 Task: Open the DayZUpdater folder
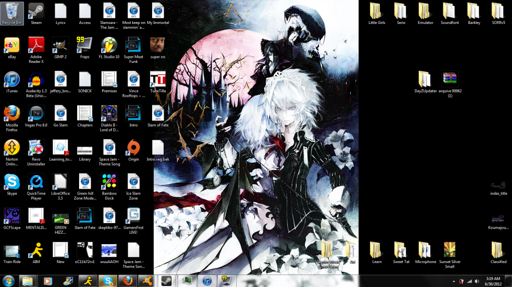(x=425, y=82)
